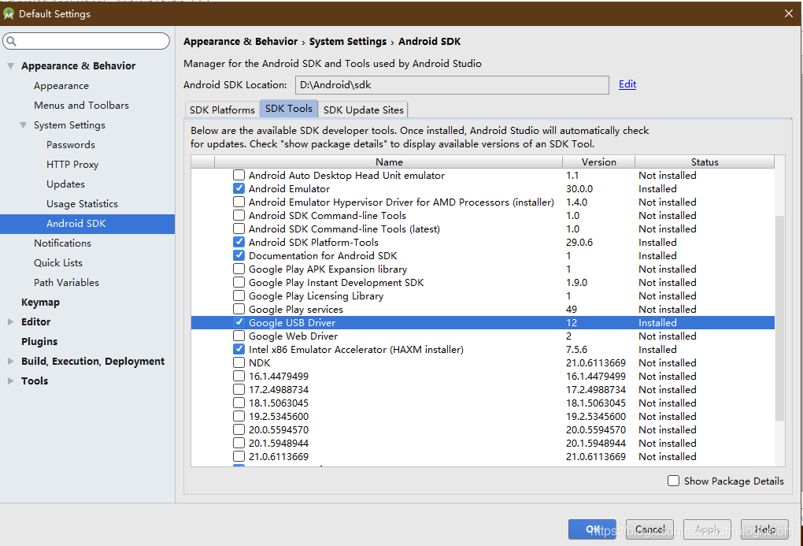Image resolution: width=803 pixels, height=546 pixels.
Task: Select the 19.2.5345600 name entry
Action: (279, 416)
